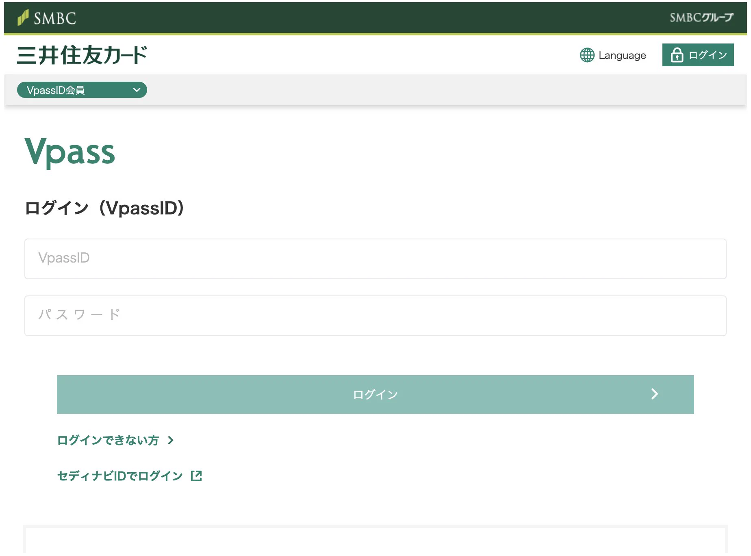Click the 三井住友カード logo
Viewport: 751px width, 556px height.
pos(82,55)
